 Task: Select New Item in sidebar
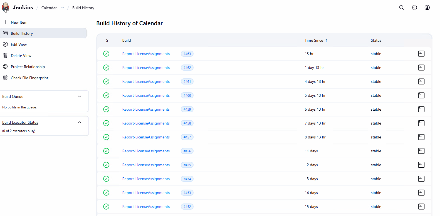click(19, 22)
